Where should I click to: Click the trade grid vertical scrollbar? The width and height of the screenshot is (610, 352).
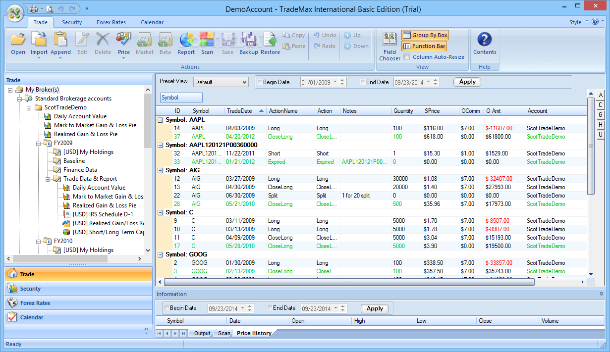pyautogui.click(x=590, y=146)
